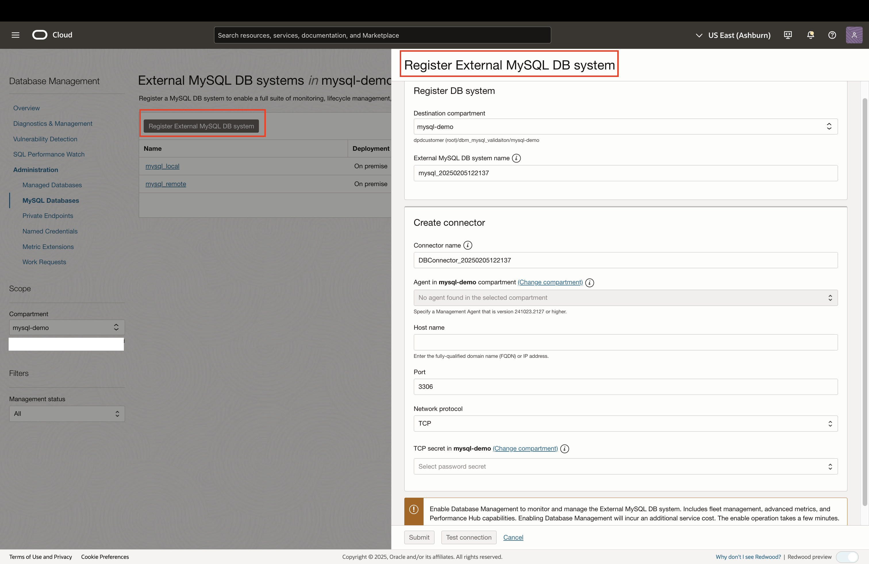The image size is (869, 564).
Task: Click the Connector name info icon
Action: [x=468, y=245]
